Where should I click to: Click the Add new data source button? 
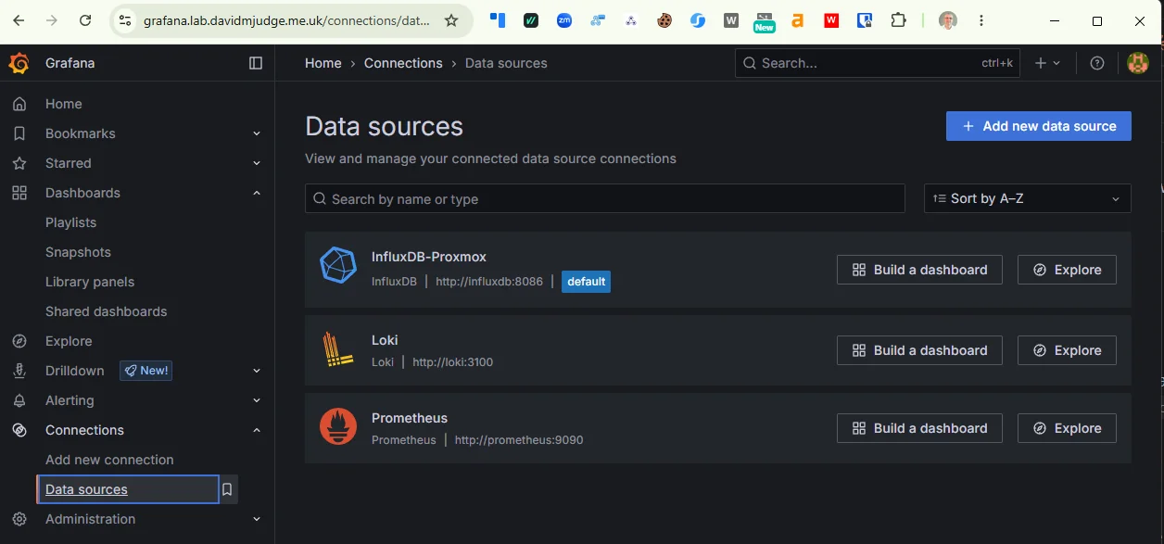[1038, 126]
